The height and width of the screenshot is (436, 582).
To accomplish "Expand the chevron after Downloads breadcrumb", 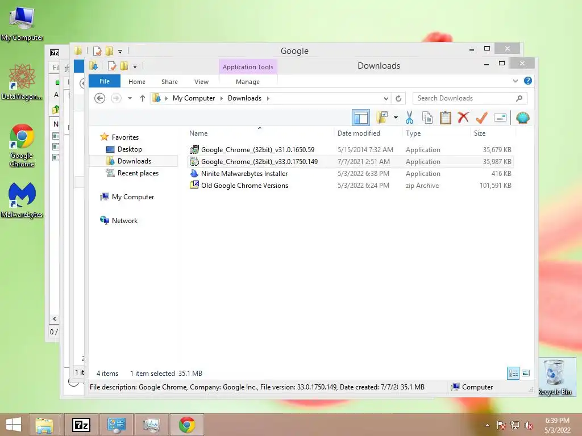I will (x=268, y=98).
